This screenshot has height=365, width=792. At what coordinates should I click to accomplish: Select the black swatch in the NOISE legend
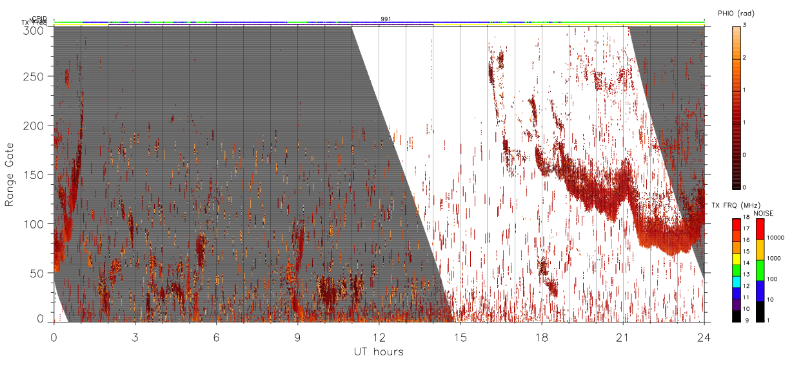click(760, 310)
